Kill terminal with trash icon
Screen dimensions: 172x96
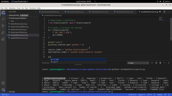tap(160, 63)
